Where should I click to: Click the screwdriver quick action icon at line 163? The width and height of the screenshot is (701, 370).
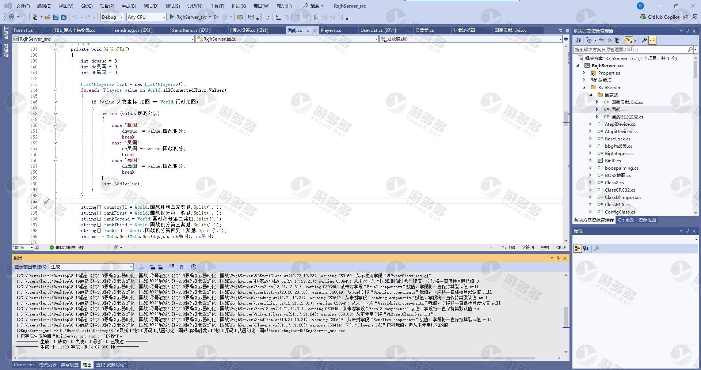[46, 201]
